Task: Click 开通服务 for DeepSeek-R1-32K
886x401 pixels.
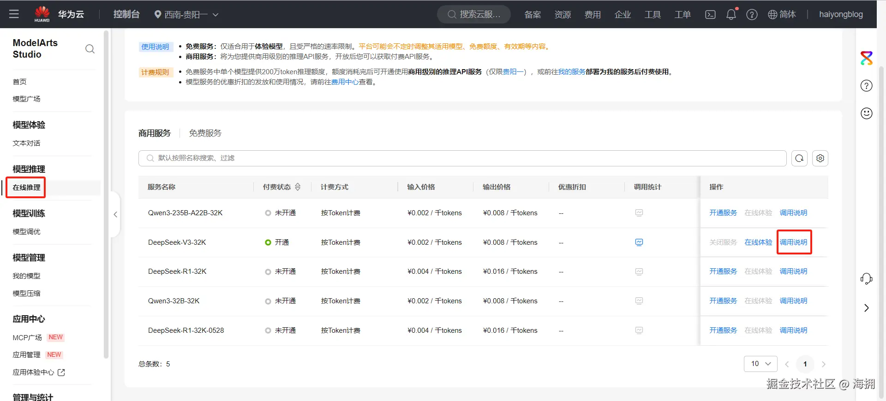Action: [723, 271]
